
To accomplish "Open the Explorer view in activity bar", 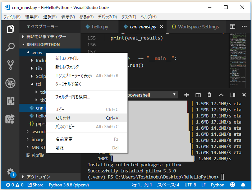I will tap(10, 29).
